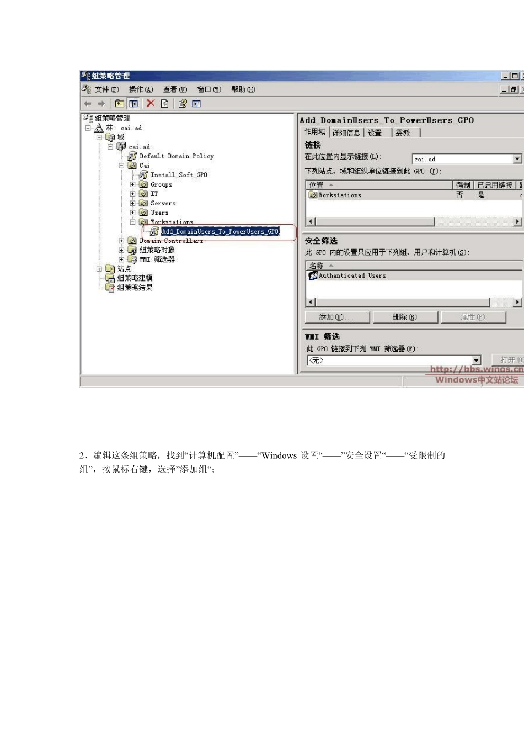Expand the Servers OU node
The height and width of the screenshot is (742, 524).
tap(132, 203)
